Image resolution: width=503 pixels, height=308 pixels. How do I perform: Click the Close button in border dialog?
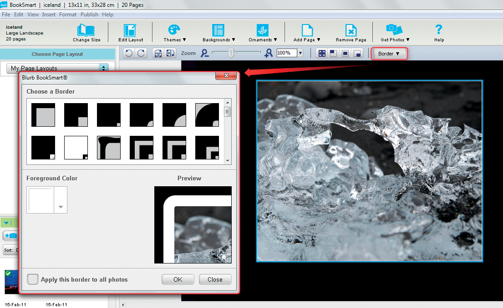(x=215, y=279)
